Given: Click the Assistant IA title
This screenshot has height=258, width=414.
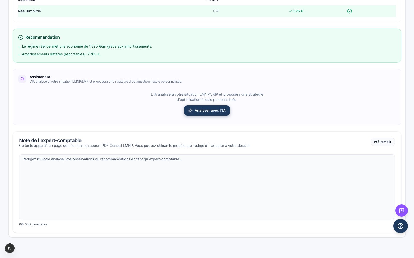Looking at the screenshot, I should tap(40, 77).
